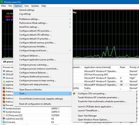This screenshot has width=139, height=125.
Task: Expand the Tools submenu
Action: [43, 94]
